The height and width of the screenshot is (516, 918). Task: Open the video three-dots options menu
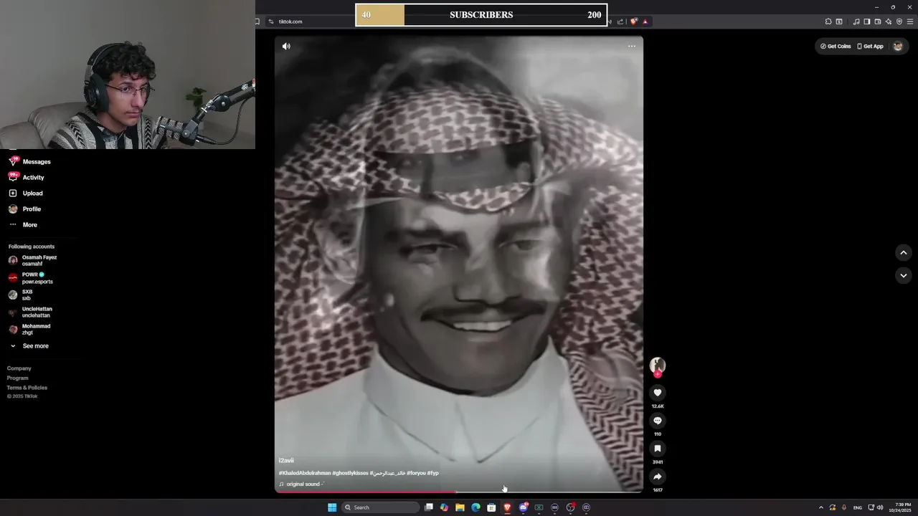pyautogui.click(x=632, y=46)
